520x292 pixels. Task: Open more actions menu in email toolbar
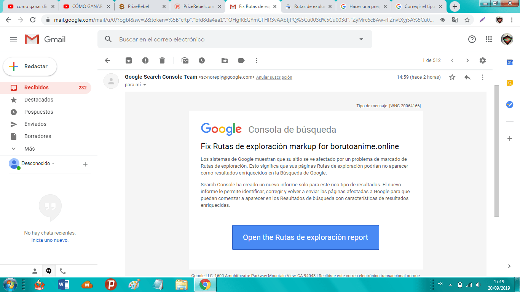(x=257, y=60)
